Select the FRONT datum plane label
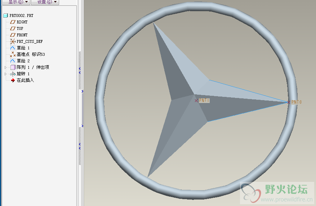The image size is (316, 206). tap(22, 35)
